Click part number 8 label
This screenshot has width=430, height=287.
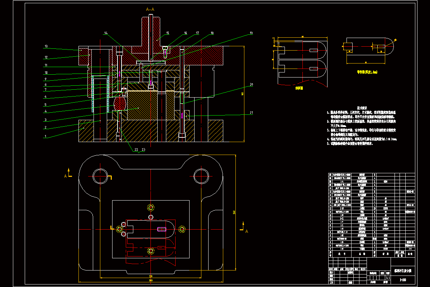coord(46,85)
